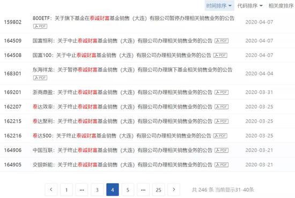Sort by 相关度排序
This screenshot has width=295, height=198.
[281, 6]
